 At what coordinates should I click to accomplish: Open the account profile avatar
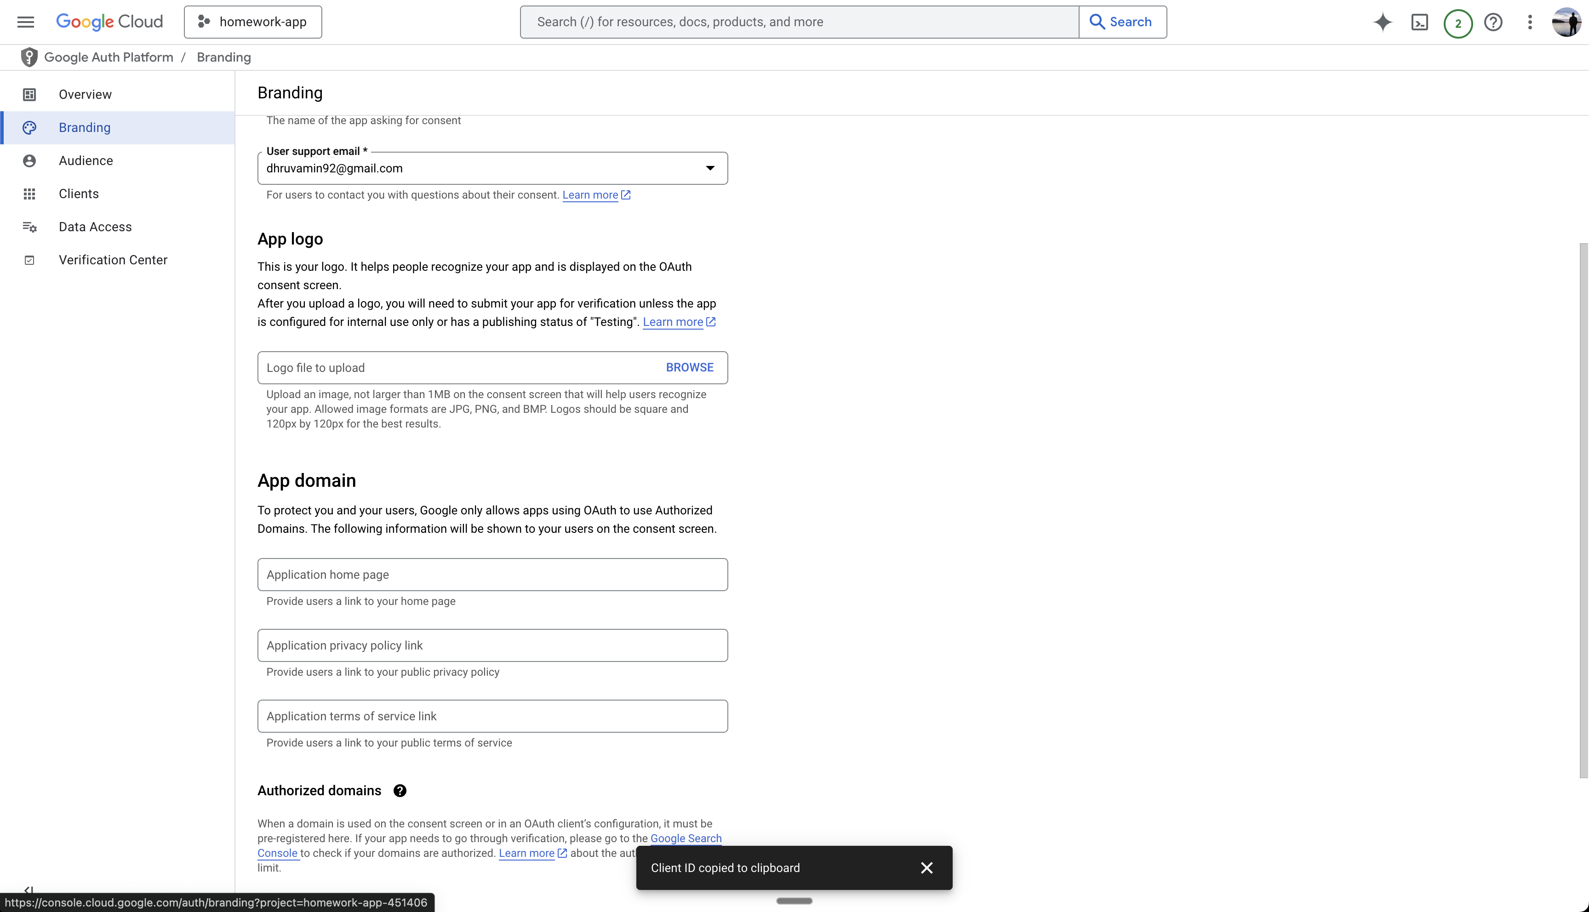[x=1567, y=23]
